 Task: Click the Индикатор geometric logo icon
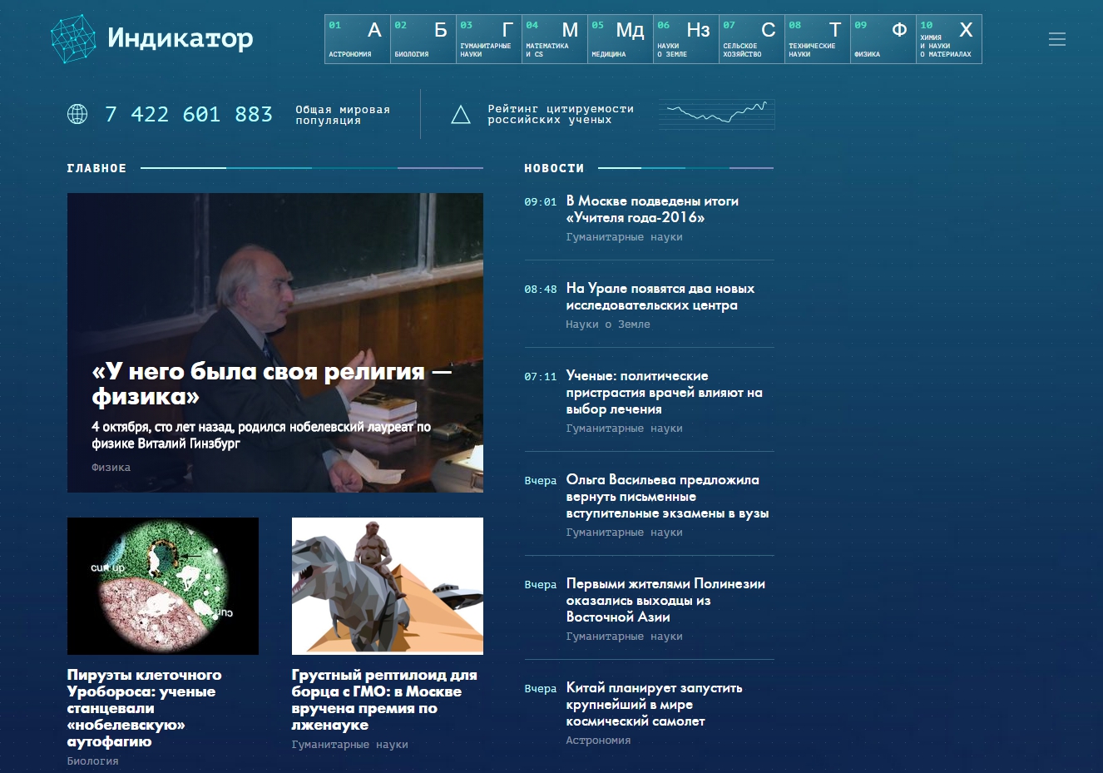[73, 38]
